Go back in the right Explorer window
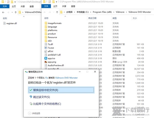154x118 pixels. (x=45, y=12)
